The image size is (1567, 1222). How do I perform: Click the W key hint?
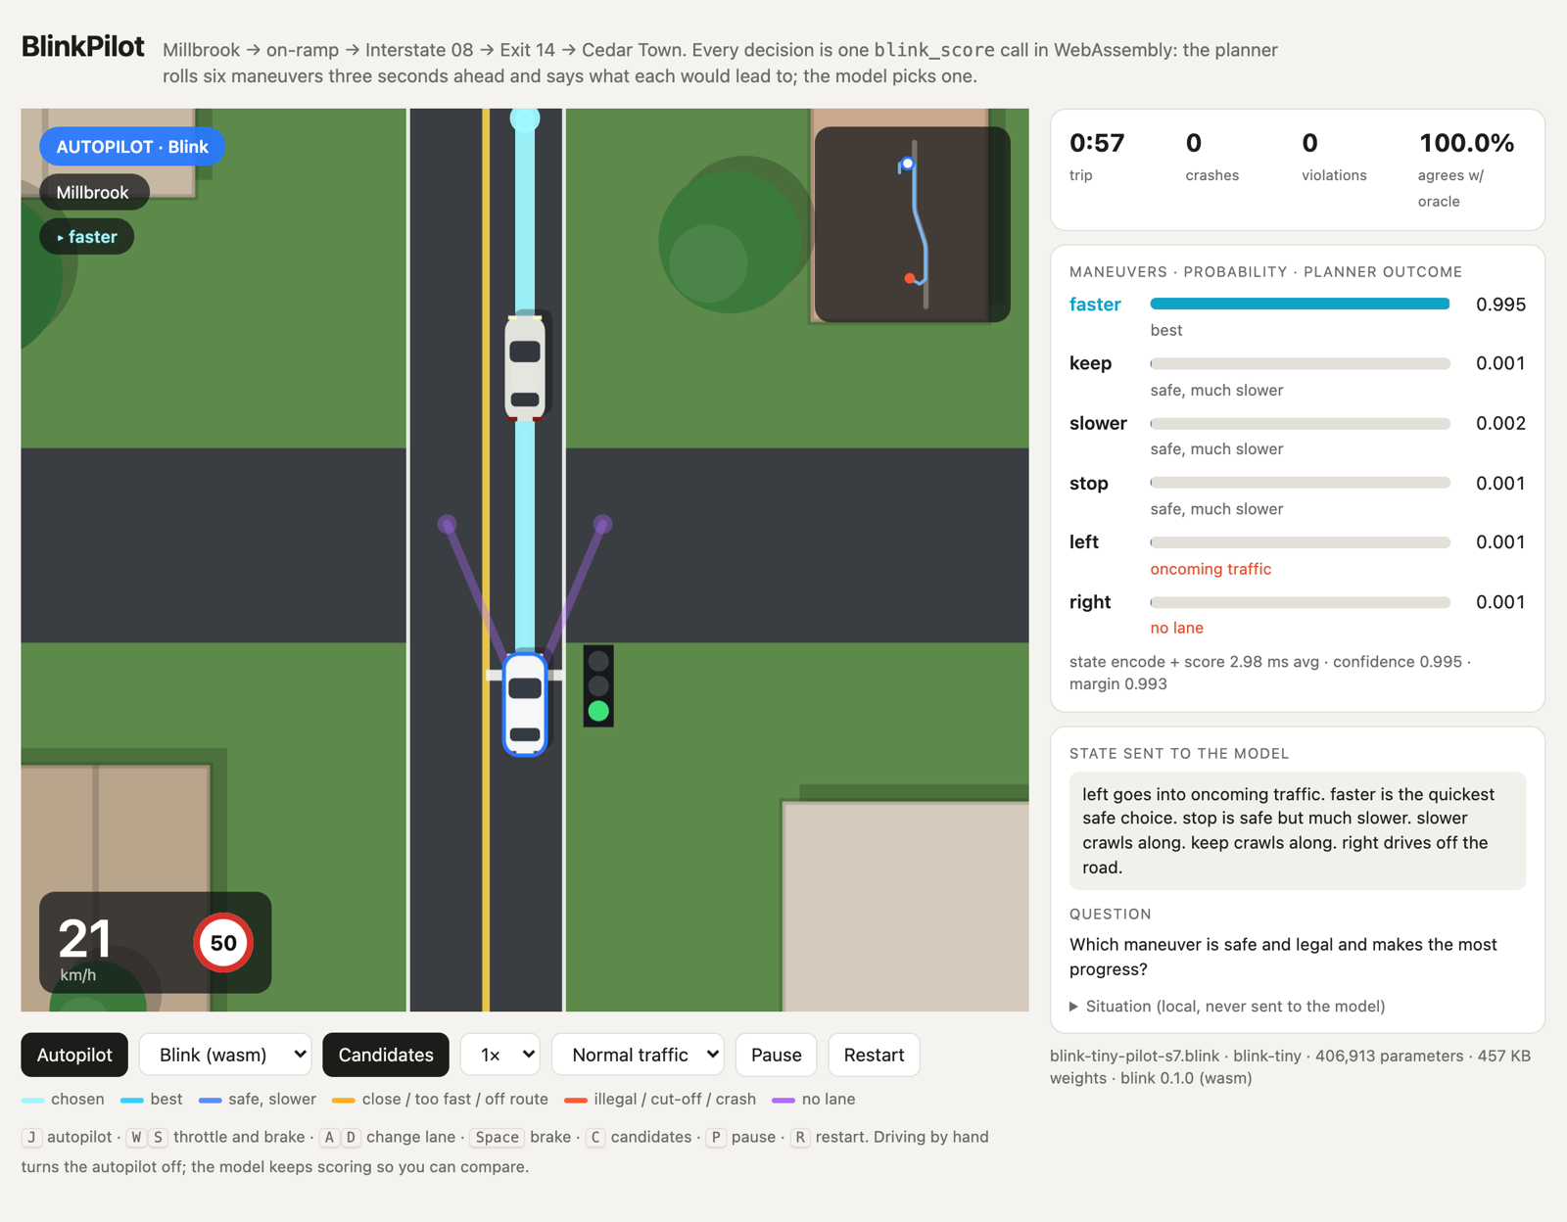coord(136,1137)
